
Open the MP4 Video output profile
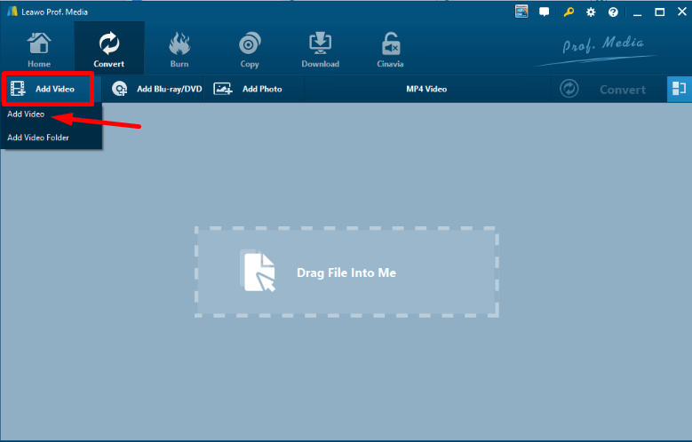click(426, 89)
